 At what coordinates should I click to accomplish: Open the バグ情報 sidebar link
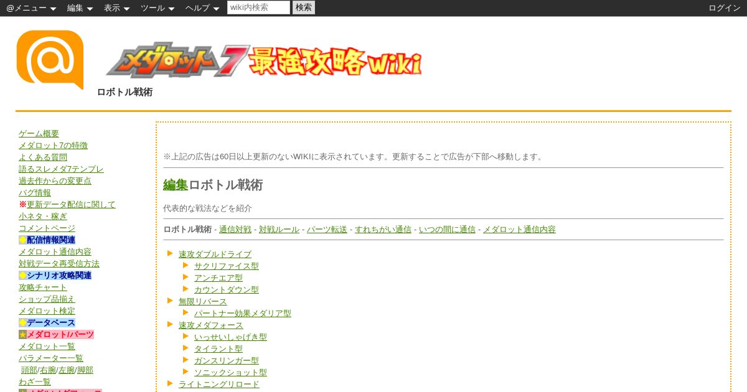click(x=35, y=193)
